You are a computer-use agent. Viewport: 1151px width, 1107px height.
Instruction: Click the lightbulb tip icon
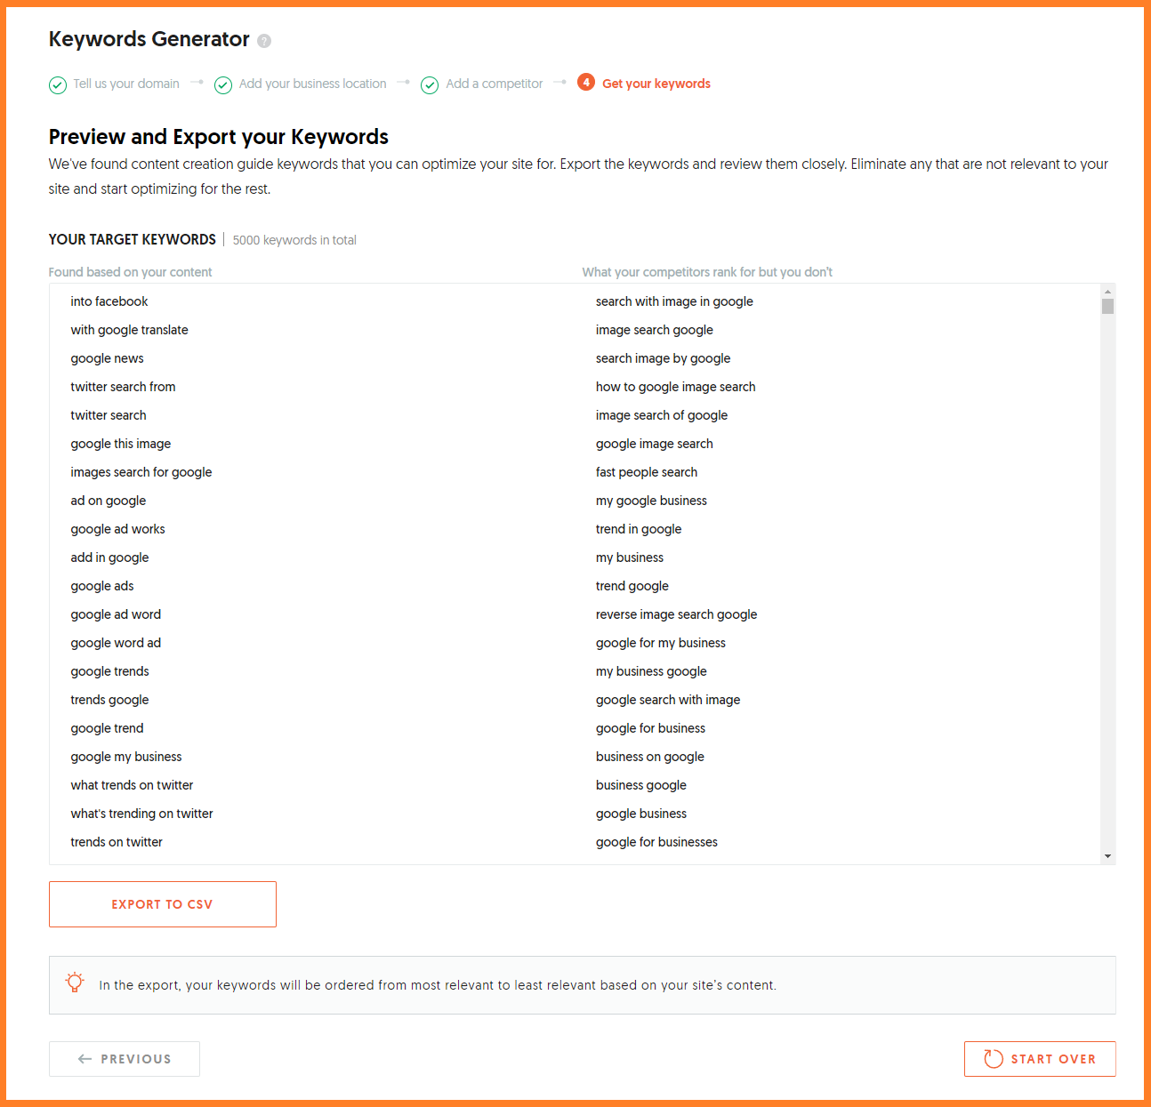[75, 983]
